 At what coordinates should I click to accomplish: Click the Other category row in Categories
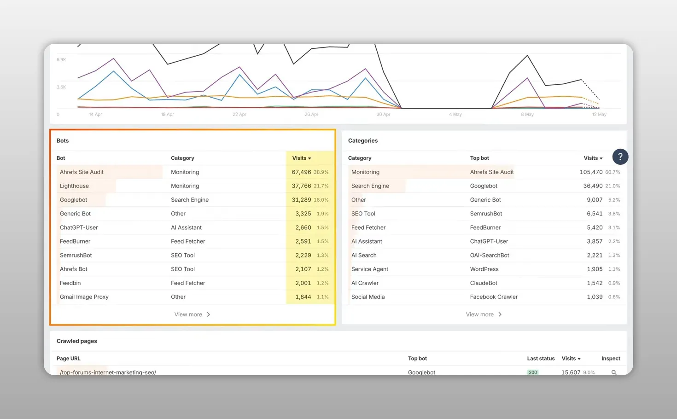coord(484,200)
